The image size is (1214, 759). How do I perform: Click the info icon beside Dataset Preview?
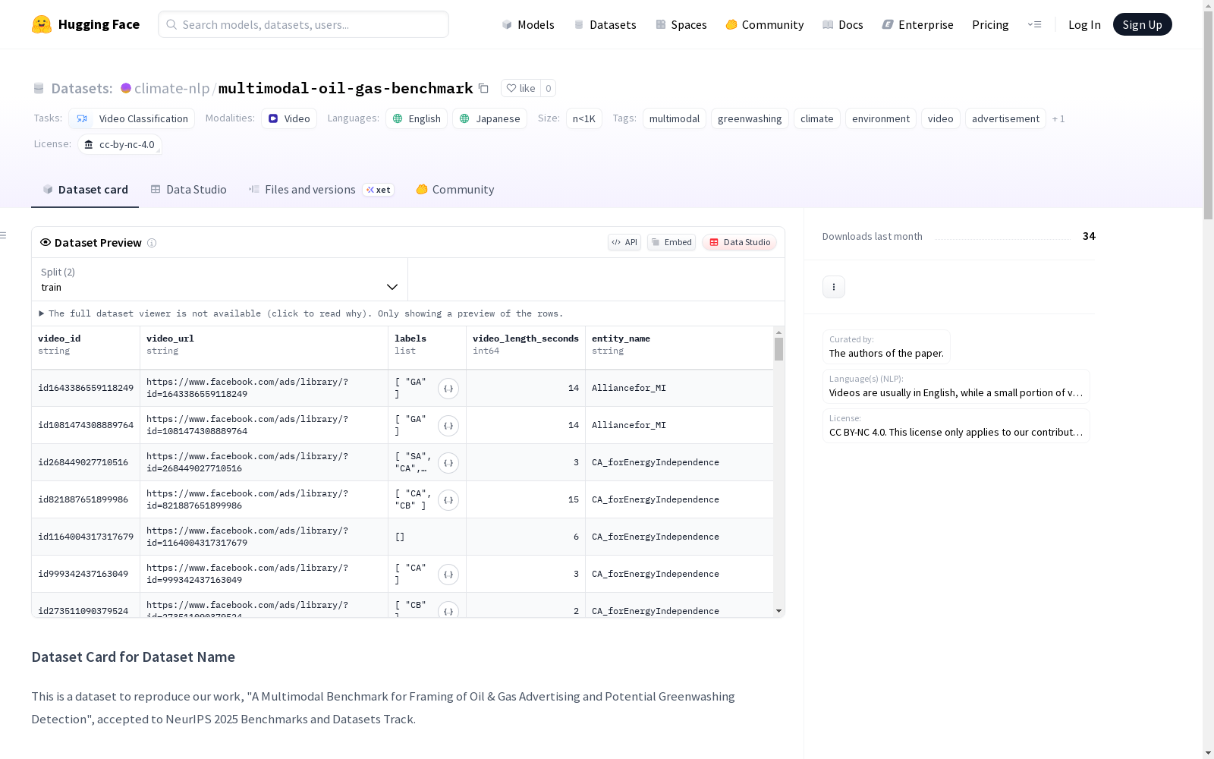152,243
